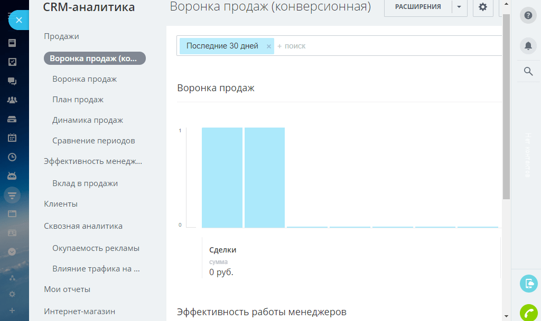Click the clock time-tracking icon in sidebar
Viewport: 541px width, 321px height.
12,157
